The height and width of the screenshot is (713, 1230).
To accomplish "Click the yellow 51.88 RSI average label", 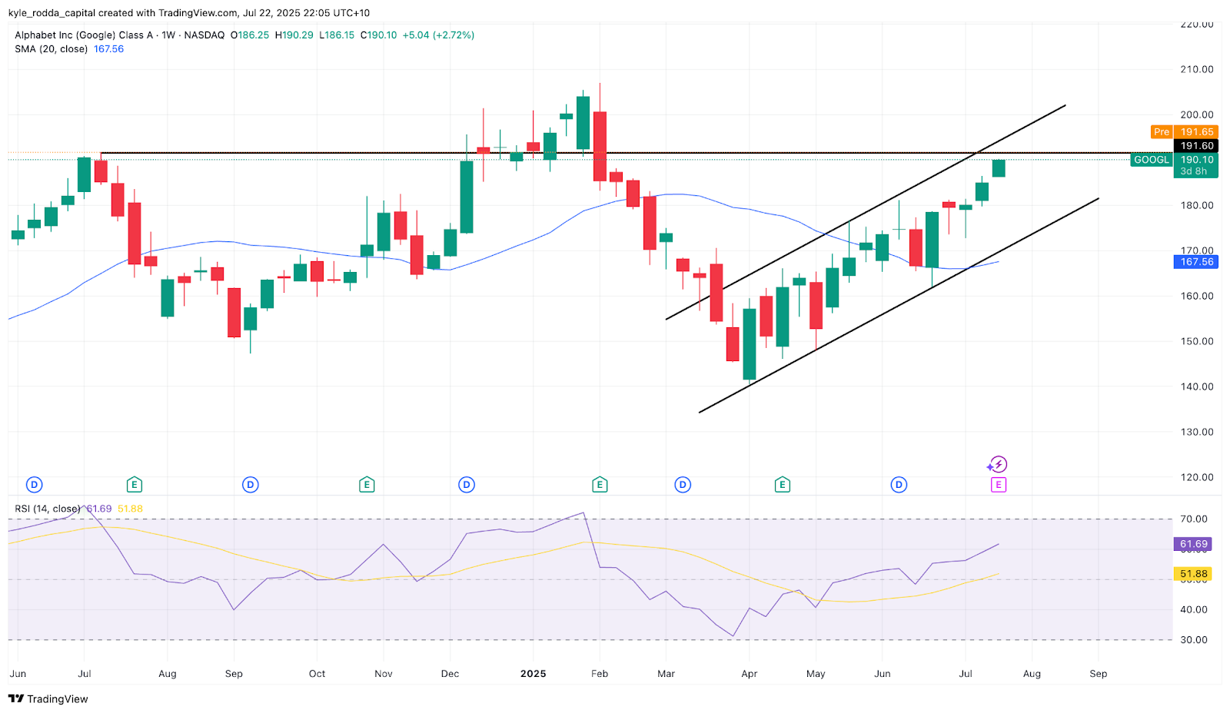I will (1194, 574).
